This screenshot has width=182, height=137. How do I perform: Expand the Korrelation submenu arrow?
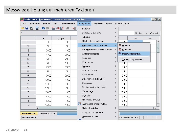pos(116,58)
